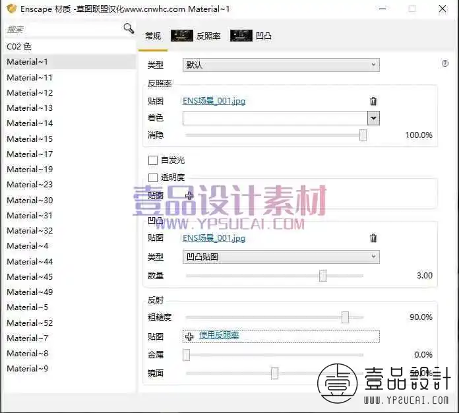Close the Enscape material window
Image resolution: width=459 pixels, height=413 pixels.
[x=443, y=9]
